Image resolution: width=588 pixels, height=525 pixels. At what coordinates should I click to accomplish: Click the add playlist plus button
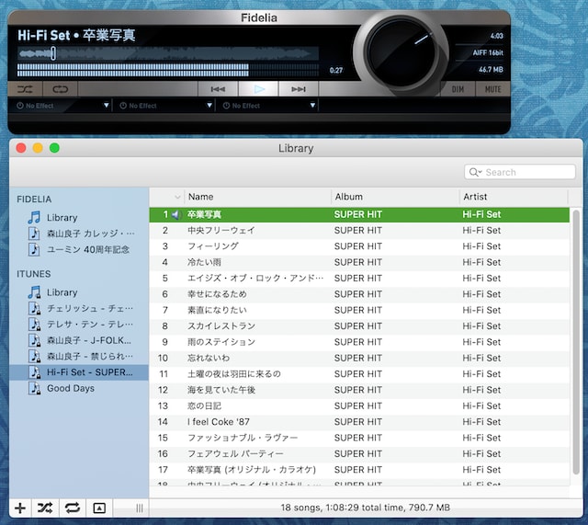[20, 508]
